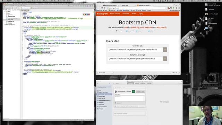Open the Refactor menu in menu bar
The height and width of the screenshot is (125, 222).
[x=45, y=1]
